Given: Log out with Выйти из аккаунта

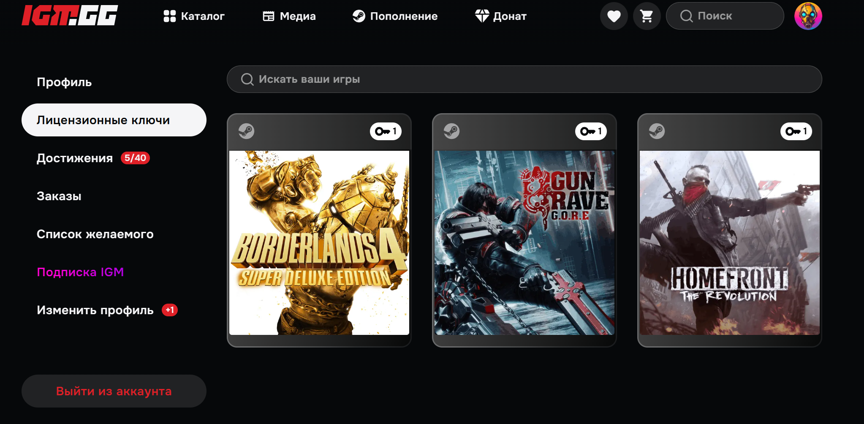Looking at the screenshot, I should [114, 391].
